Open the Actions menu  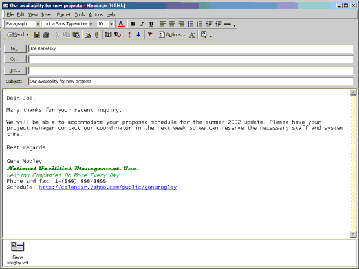[x=96, y=15]
